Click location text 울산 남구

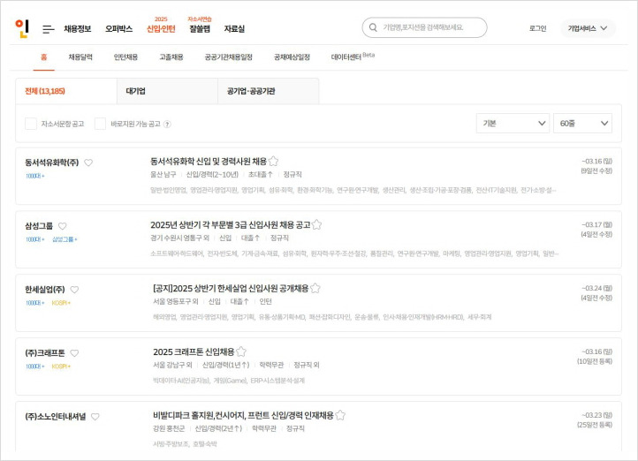tap(163, 174)
